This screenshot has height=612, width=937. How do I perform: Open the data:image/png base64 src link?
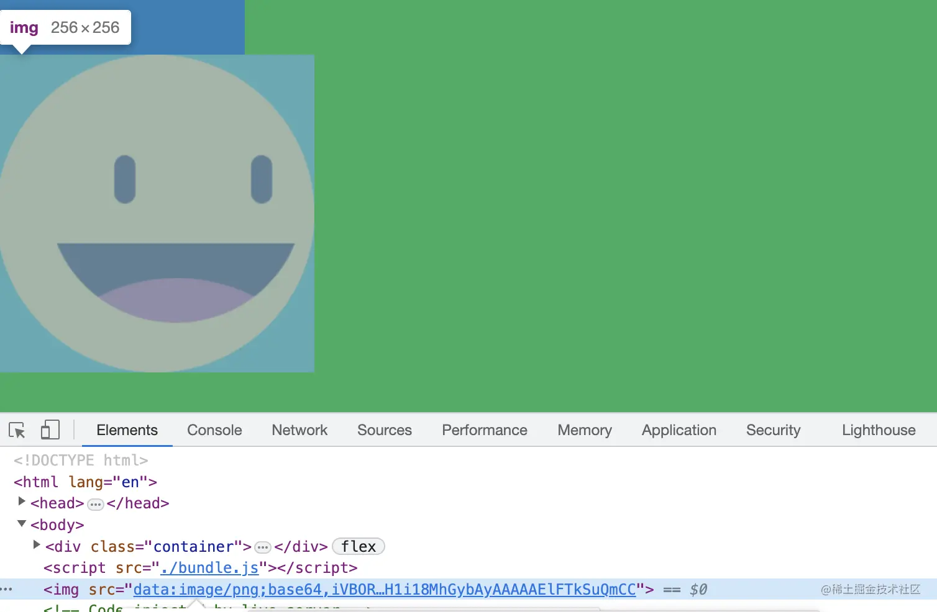[x=385, y=590]
